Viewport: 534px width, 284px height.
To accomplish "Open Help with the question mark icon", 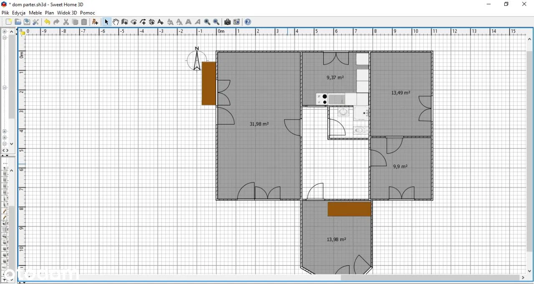I will [x=248, y=22].
